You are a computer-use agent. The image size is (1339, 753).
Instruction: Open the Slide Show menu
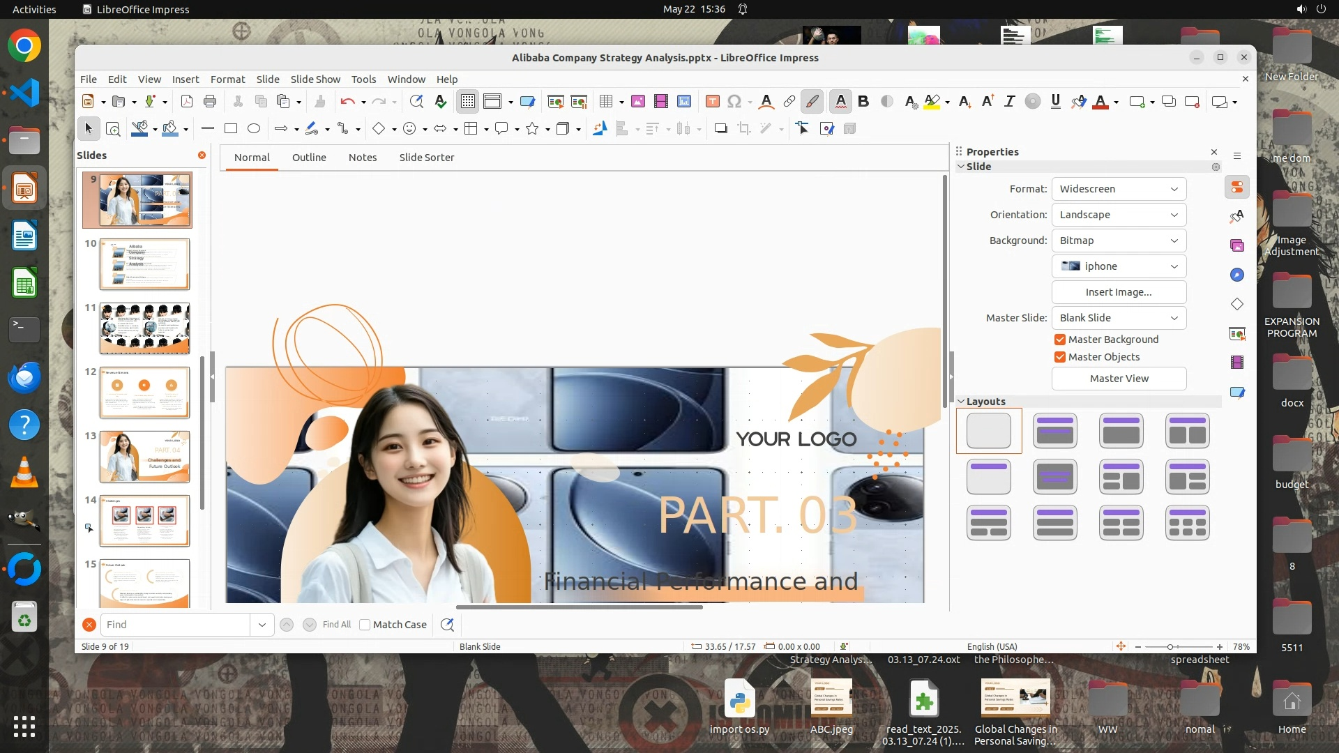click(315, 79)
